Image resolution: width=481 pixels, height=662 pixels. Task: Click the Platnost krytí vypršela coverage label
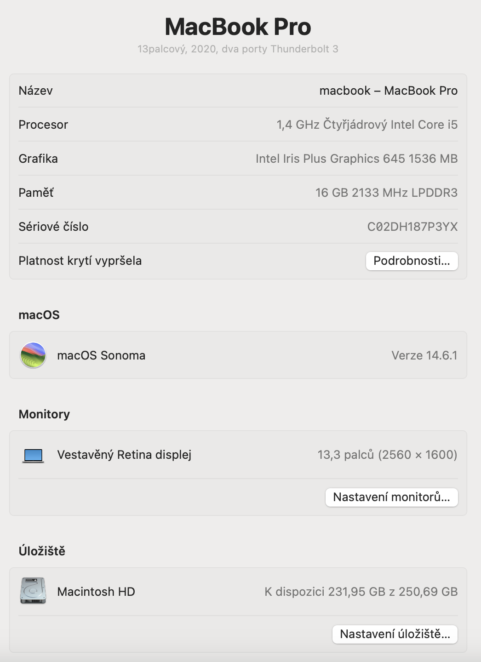coord(80,261)
